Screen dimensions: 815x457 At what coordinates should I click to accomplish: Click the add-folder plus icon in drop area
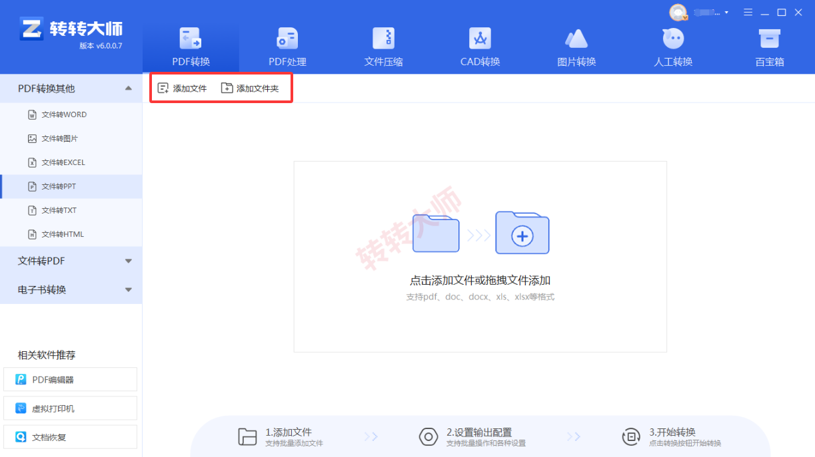522,233
